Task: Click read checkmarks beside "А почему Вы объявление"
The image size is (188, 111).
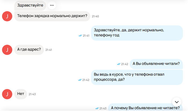Action: coord(97,108)
